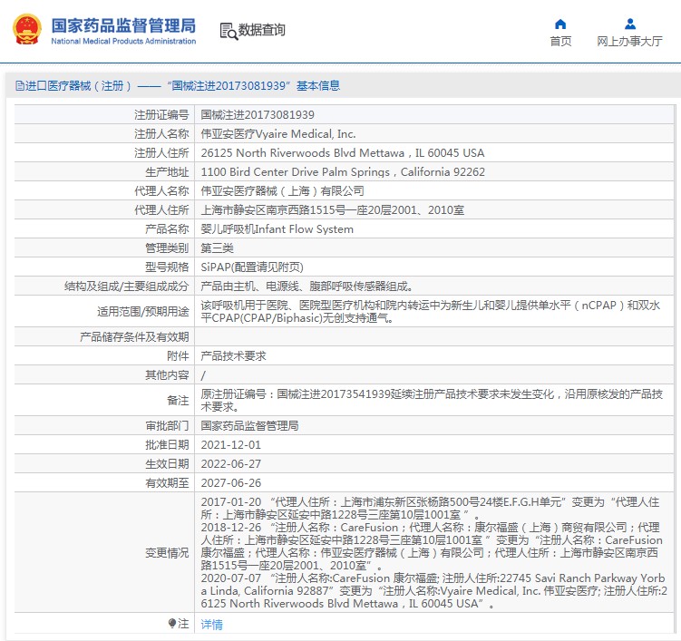Viewport: 681px width, 641px height.
Task: Click the 审批部门 row label
Action: tap(167, 425)
